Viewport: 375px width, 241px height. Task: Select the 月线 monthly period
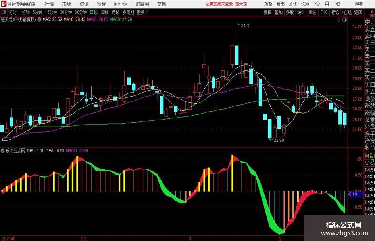pyautogui.click(x=116, y=12)
